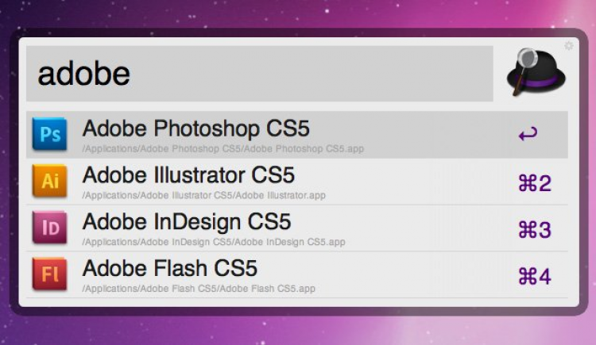Click the Illustrator application path text
This screenshot has height=345, width=596.
tap(203, 195)
